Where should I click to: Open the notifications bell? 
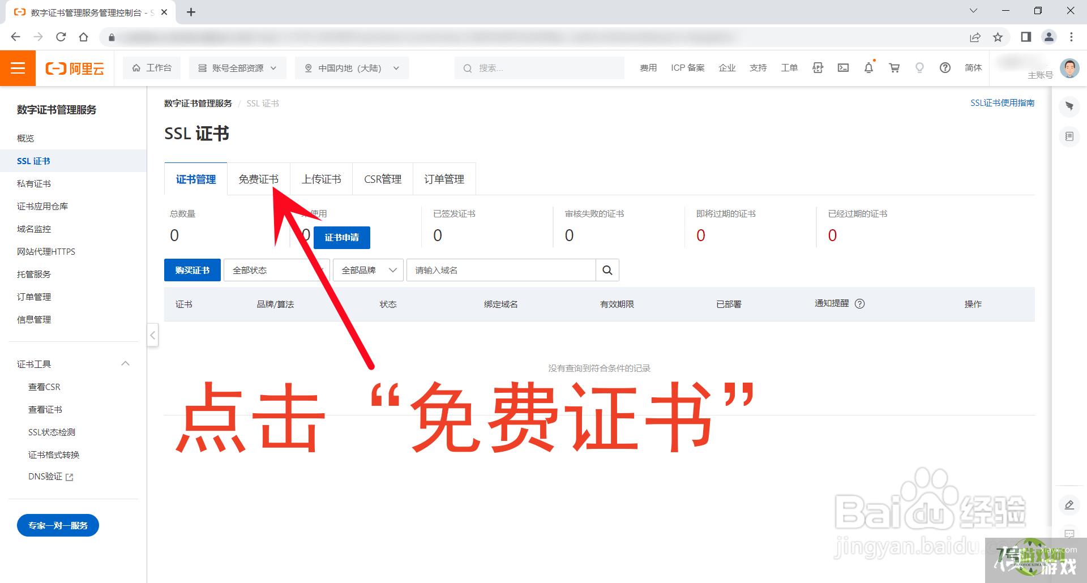(868, 68)
